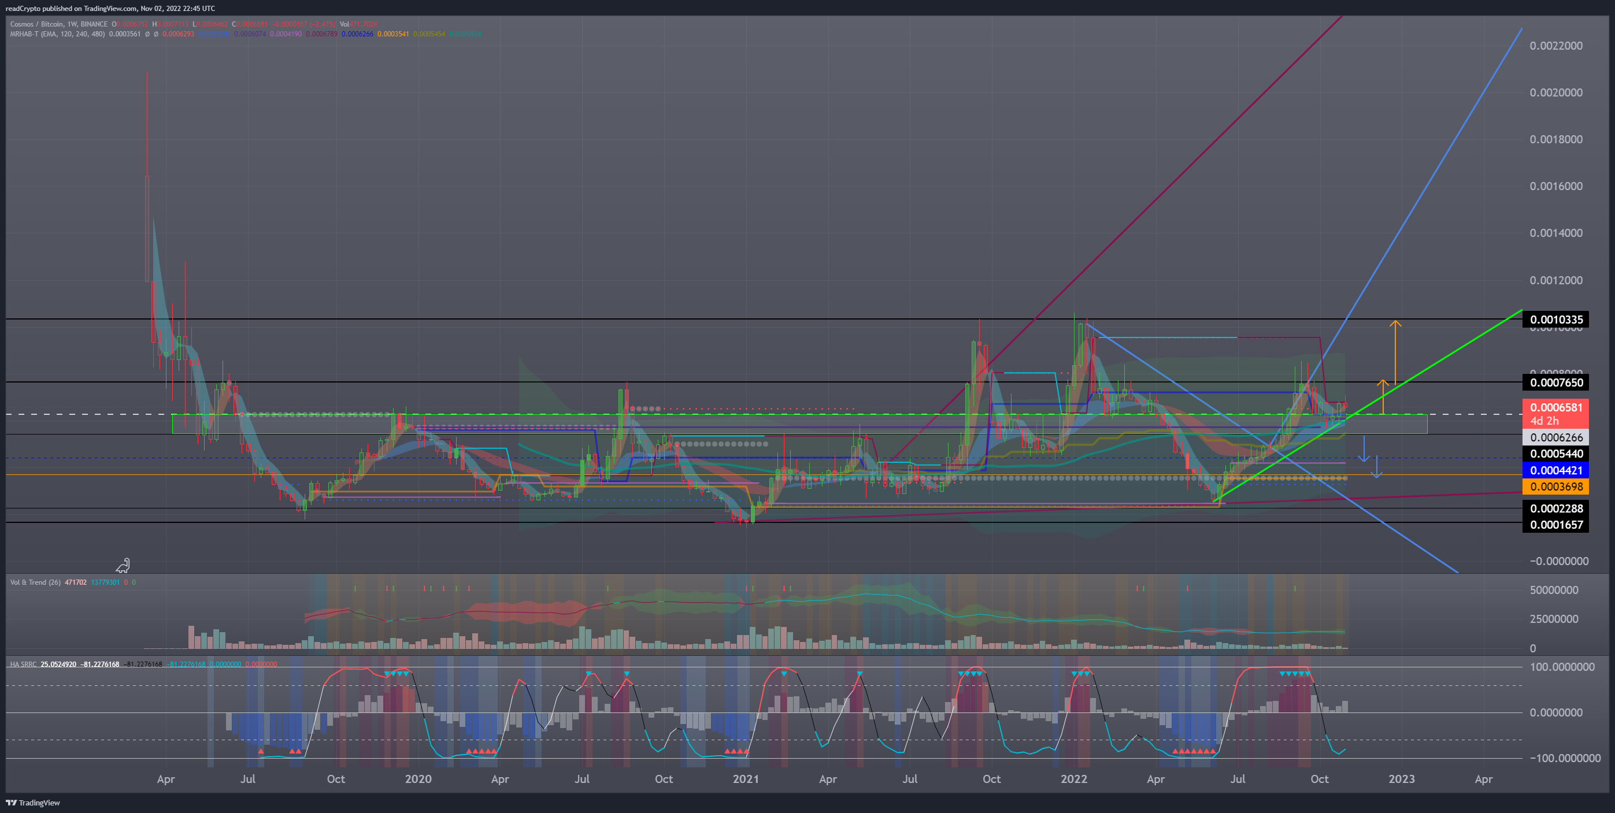Click the 2020 label on time axis
Screen dimensions: 1615x813
(418, 778)
